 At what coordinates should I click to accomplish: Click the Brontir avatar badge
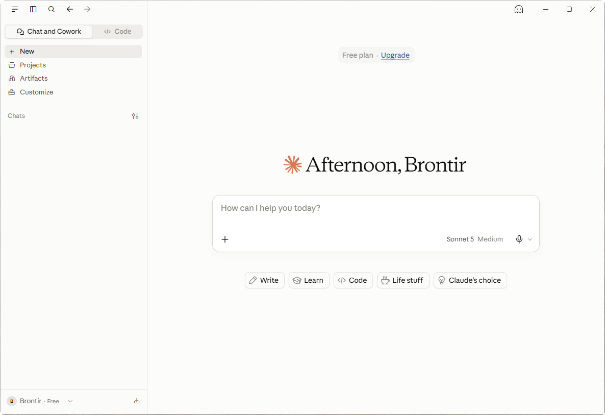[12, 401]
